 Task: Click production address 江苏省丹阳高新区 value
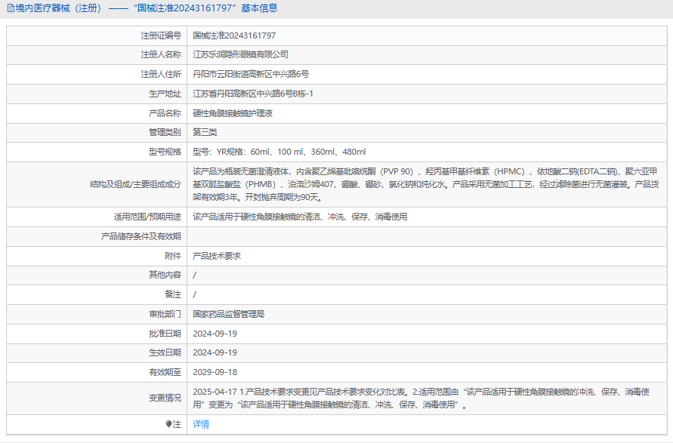(x=252, y=94)
